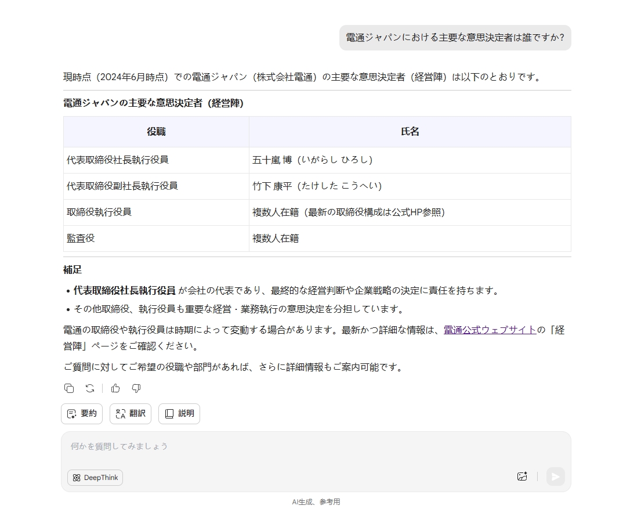623x509 pixels.
Task: Click bullet starting その他取締役、執行役員も
Action: point(240,309)
